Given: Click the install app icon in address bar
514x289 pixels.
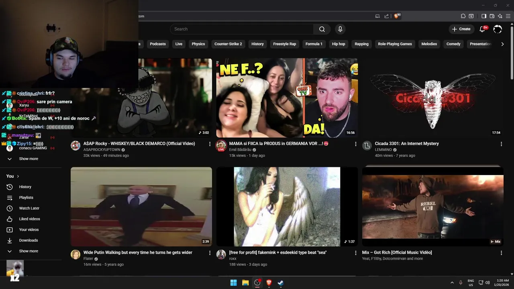Looking at the screenshot, I should pyautogui.click(x=377, y=16).
